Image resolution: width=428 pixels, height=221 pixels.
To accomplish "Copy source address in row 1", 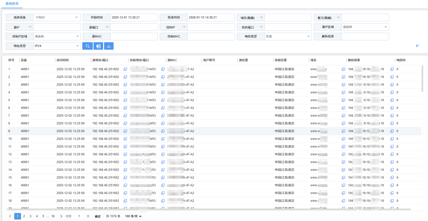I will (x=125, y=69).
